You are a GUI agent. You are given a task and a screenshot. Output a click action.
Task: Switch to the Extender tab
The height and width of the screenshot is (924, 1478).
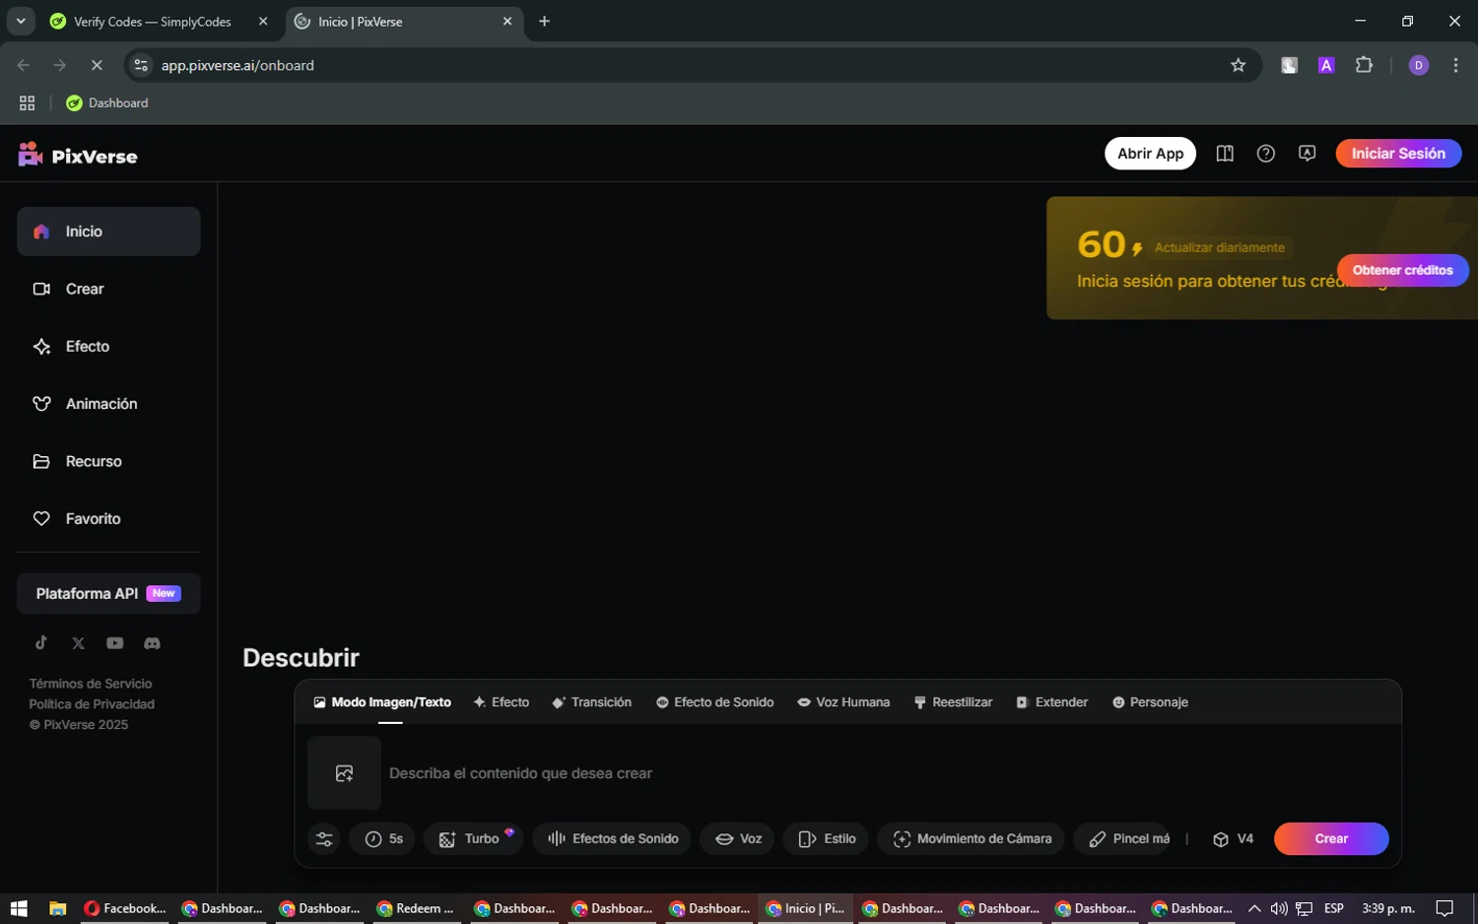tap(1051, 702)
